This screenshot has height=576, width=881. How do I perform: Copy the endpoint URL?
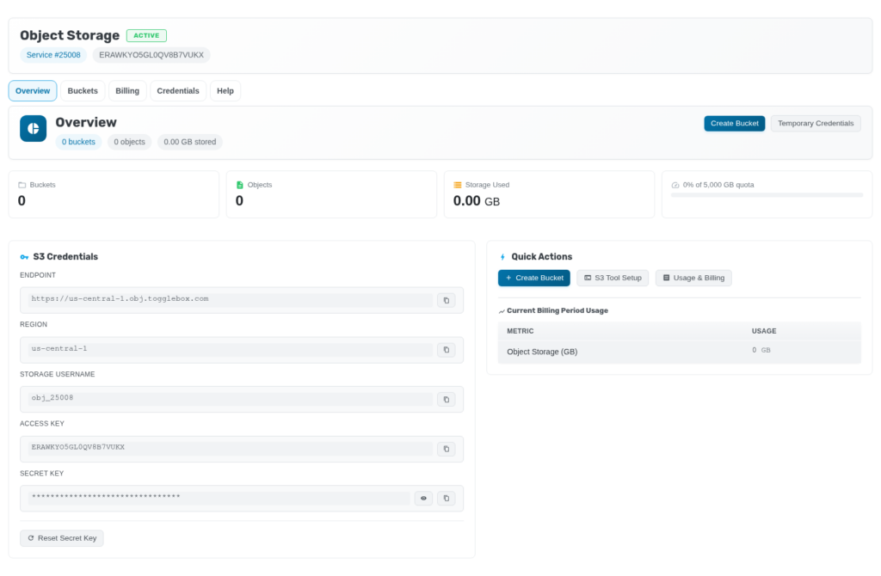(x=447, y=300)
